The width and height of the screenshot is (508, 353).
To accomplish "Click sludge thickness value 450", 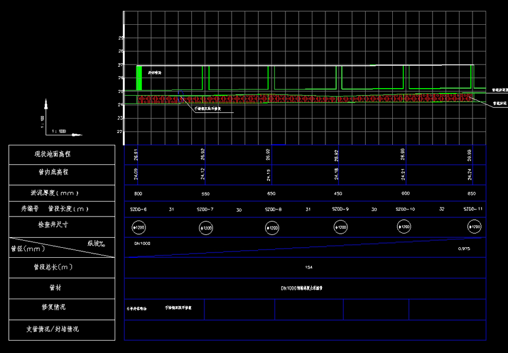I will tap(338, 194).
